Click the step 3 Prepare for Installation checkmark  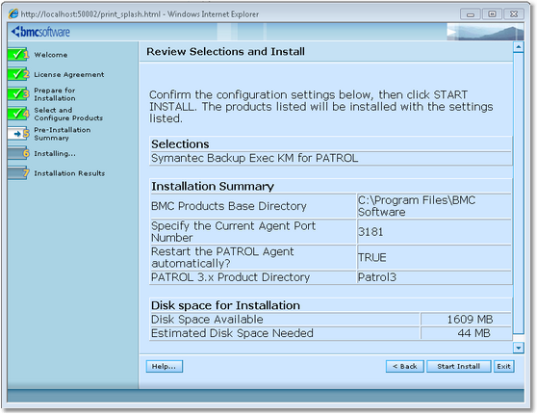[x=18, y=93]
